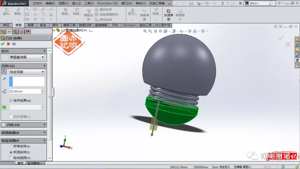300x169 pixels.
Task: Switch to 运动算例 1 tab
Action: [x=35, y=163]
